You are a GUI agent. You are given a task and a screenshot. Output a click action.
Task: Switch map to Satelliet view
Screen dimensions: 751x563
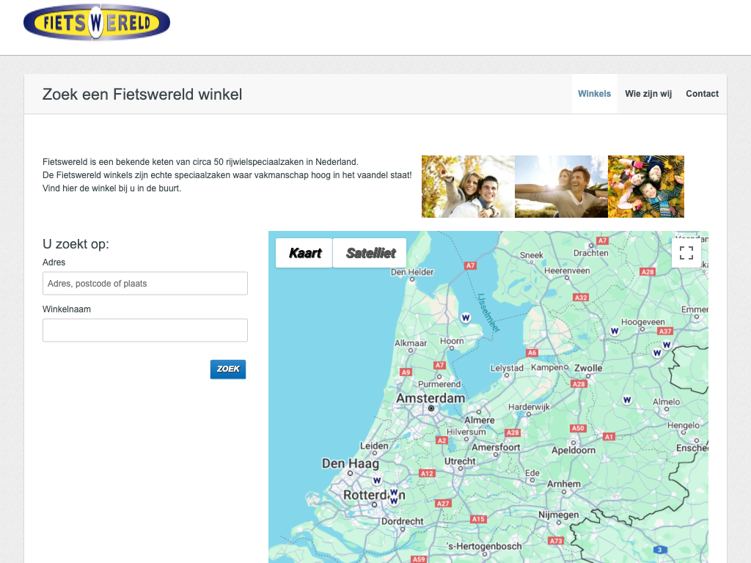370,253
